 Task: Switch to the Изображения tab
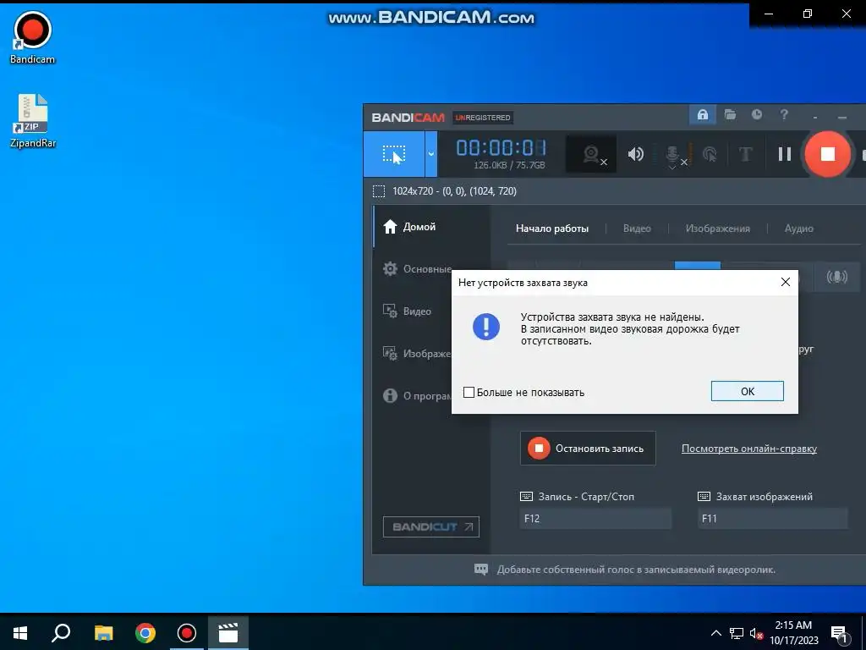point(717,229)
